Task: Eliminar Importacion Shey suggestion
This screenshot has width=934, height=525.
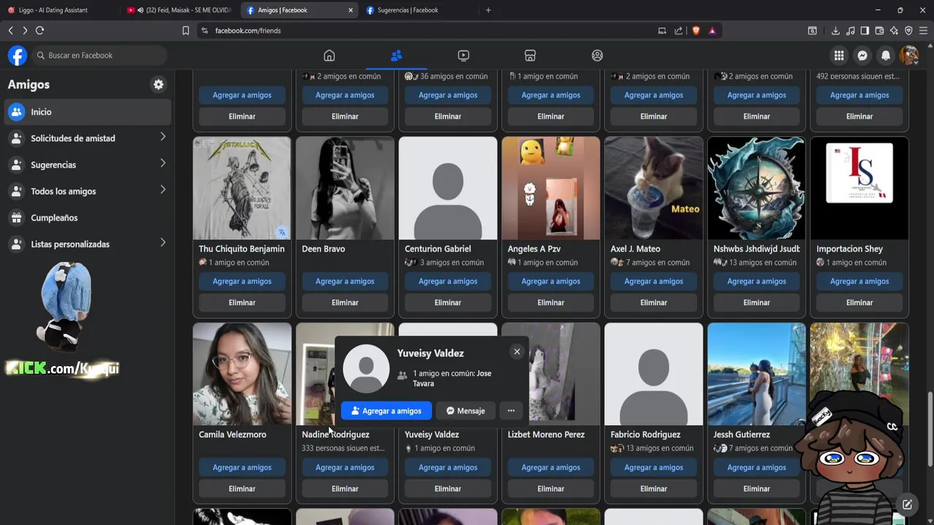Action: click(859, 303)
